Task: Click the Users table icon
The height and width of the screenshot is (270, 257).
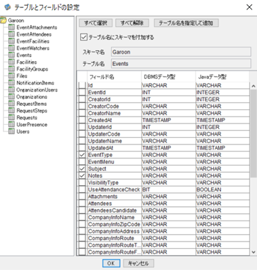Action: 12,132
